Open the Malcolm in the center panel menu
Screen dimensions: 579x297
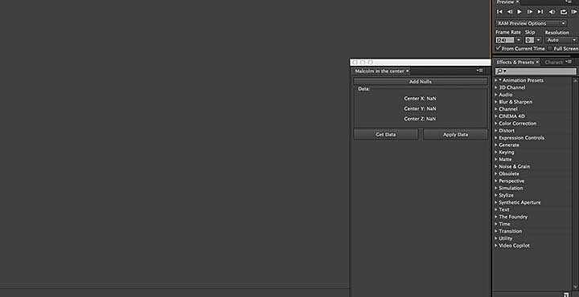click(x=480, y=71)
